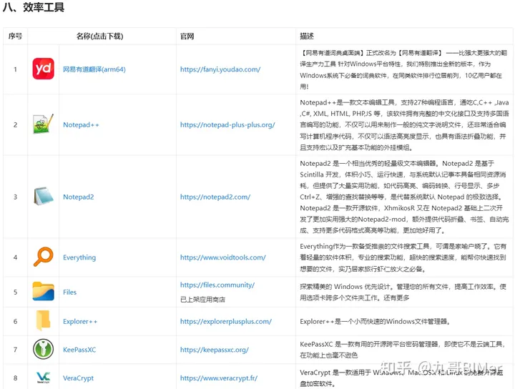Click the Explorer++ yellow folder icon
The image size is (515, 389).
pyautogui.click(x=44, y=320)
